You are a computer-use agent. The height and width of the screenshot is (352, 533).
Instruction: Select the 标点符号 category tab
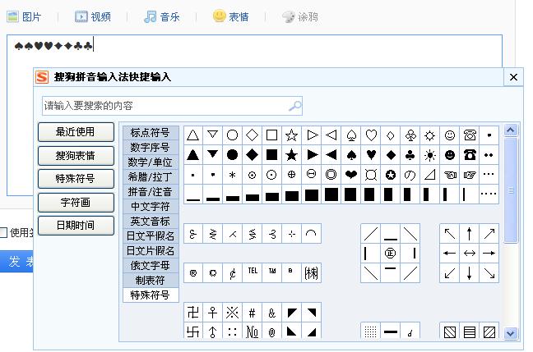151,133
